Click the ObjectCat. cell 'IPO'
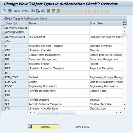Screen dimensions: 133x133 click(x=17, y=100)
